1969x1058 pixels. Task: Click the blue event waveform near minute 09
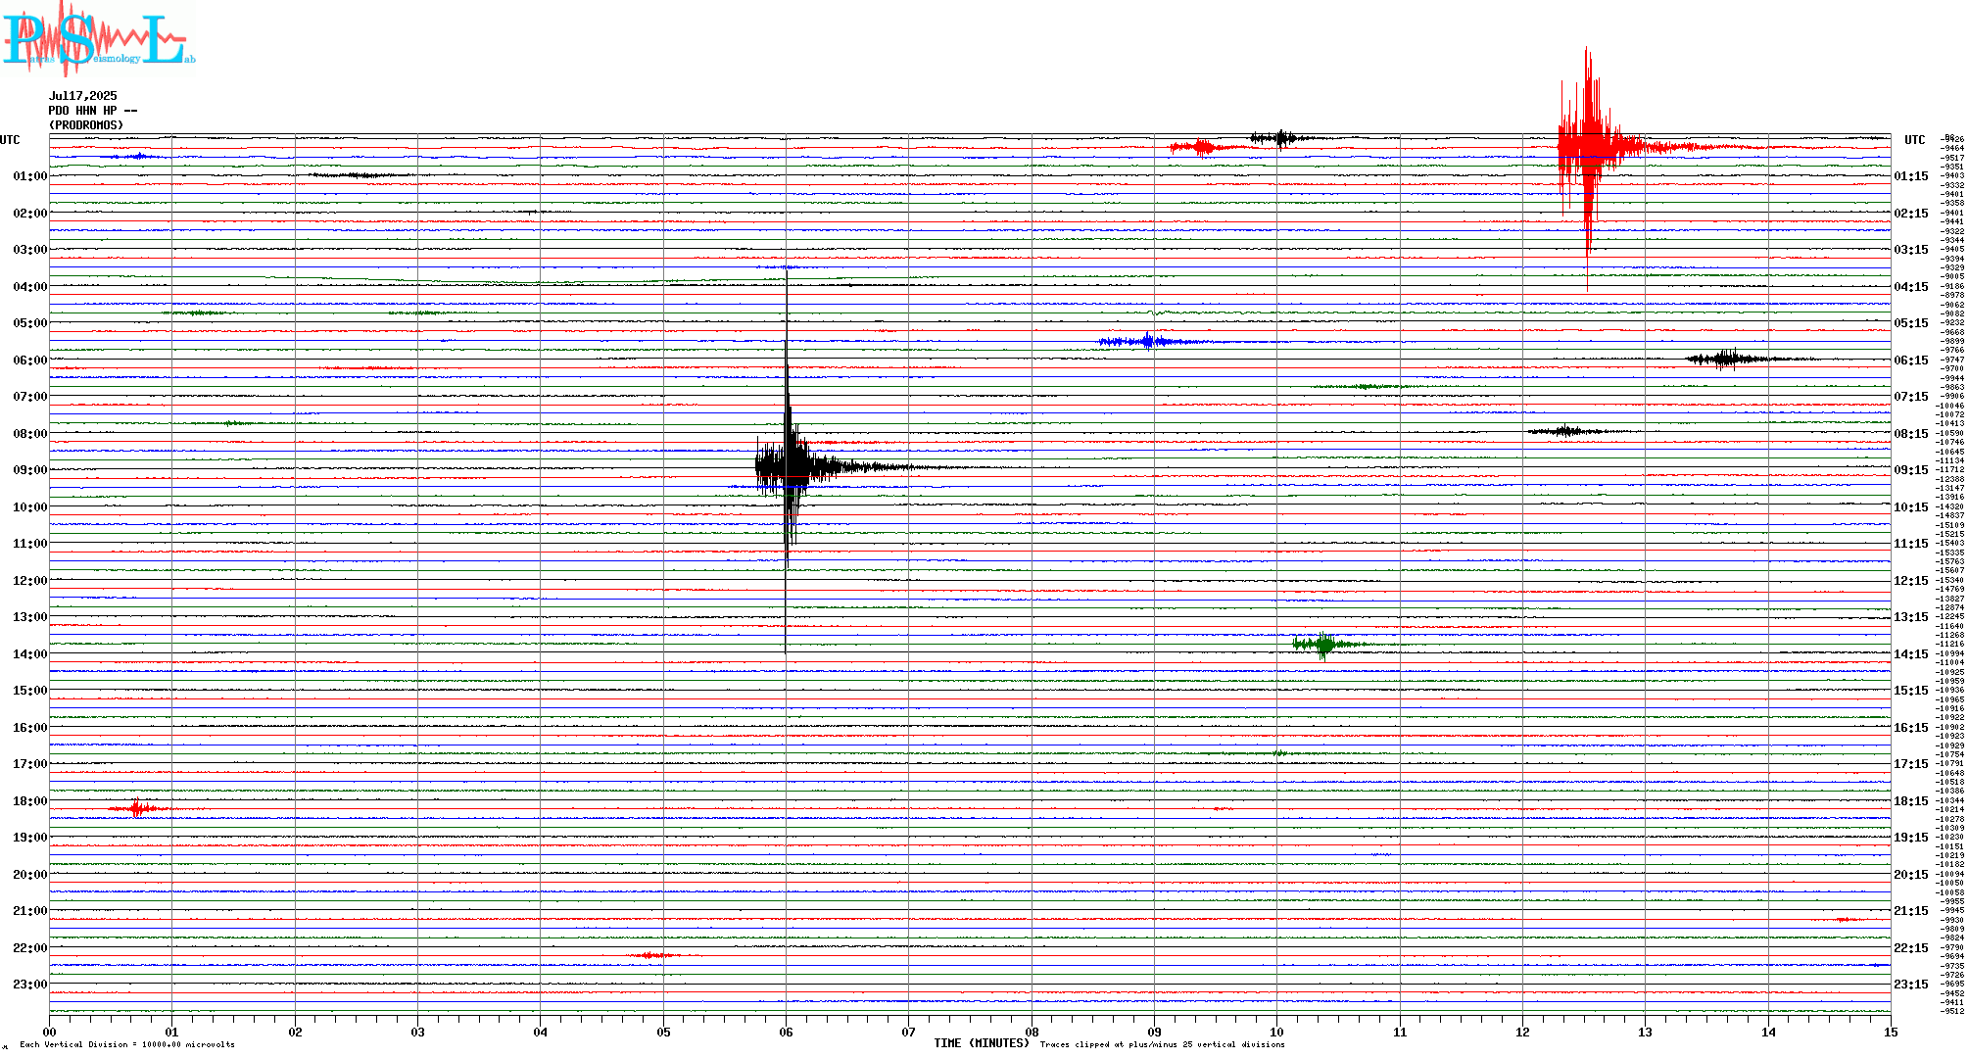coord(1148,342)
